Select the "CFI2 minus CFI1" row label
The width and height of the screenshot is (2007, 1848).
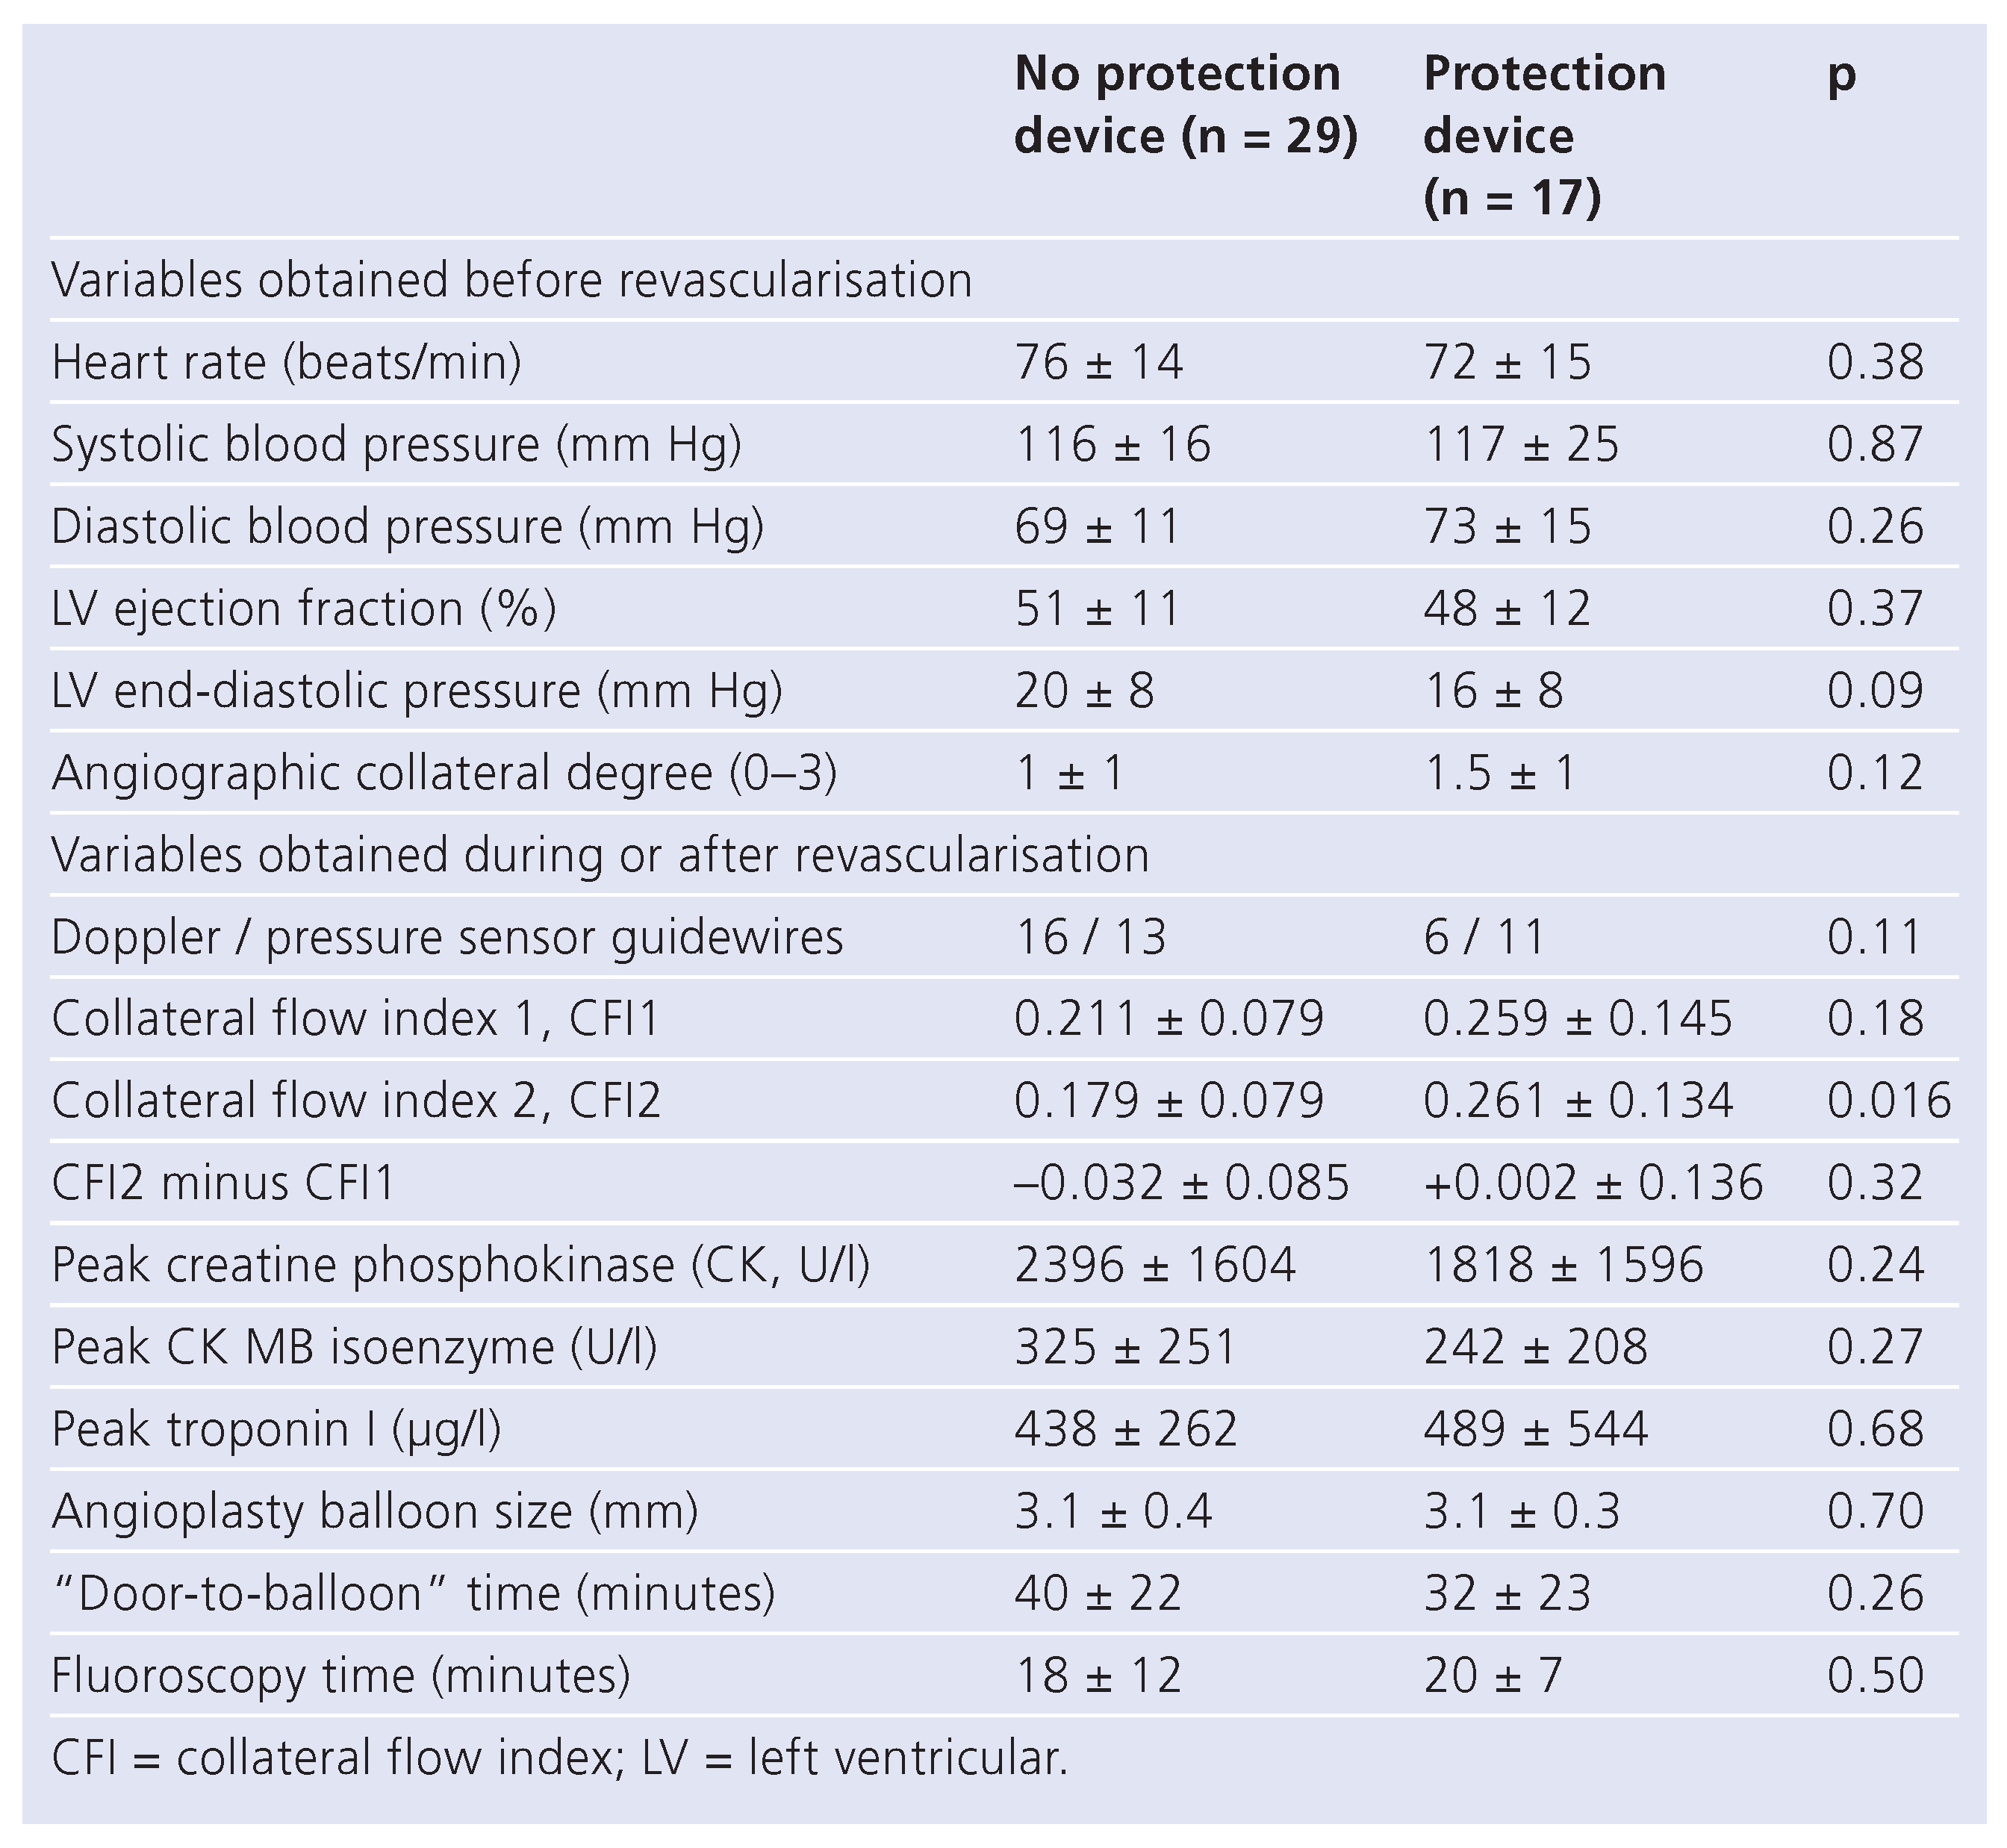tap(223, 1183)
